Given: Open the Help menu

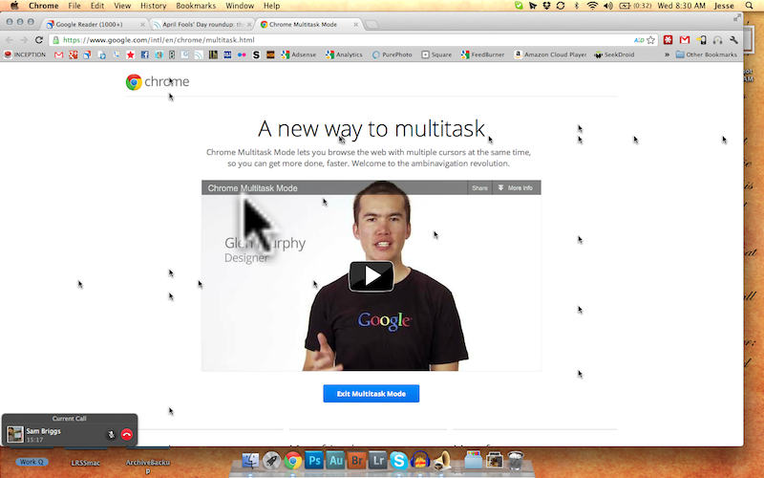Looking at the screenshot, I should tap(271, 6).
